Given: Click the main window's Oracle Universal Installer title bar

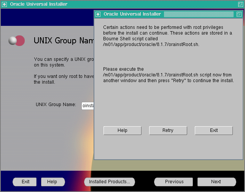Looking at the screenshot, I should (x=39, y=4).
